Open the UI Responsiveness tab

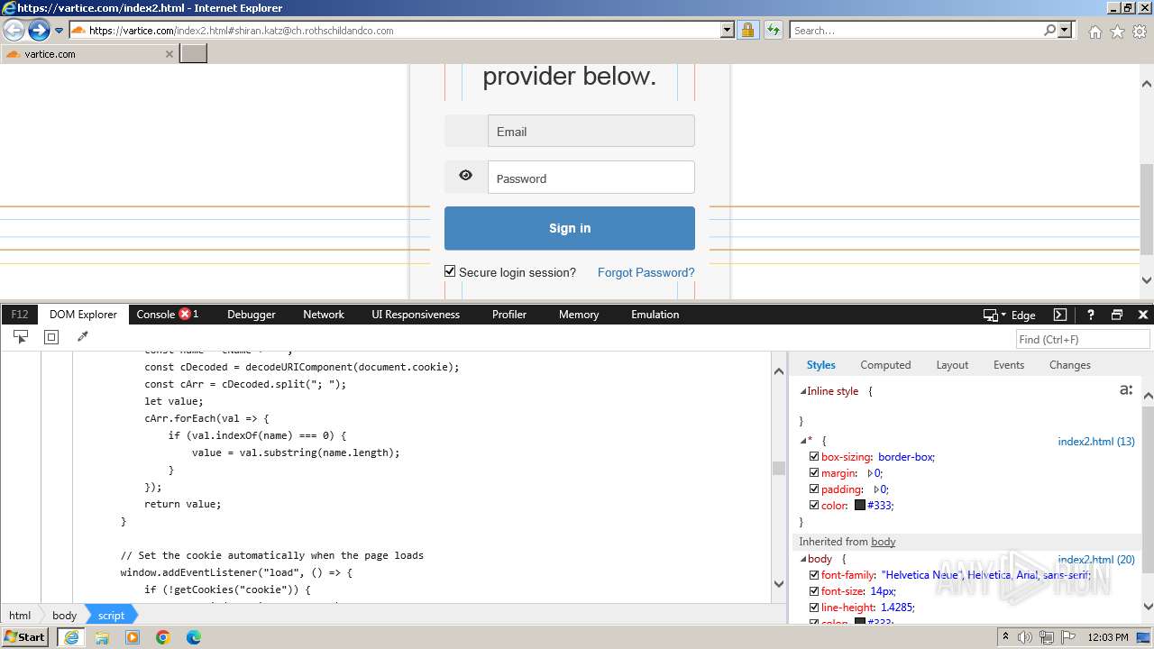click(x=416, y=315)
